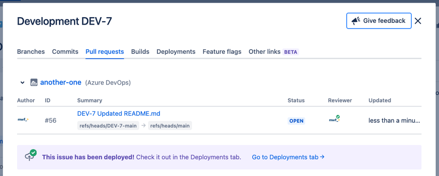Click the repository icon beside another-one
439x176 pixels.
point(34,83)
